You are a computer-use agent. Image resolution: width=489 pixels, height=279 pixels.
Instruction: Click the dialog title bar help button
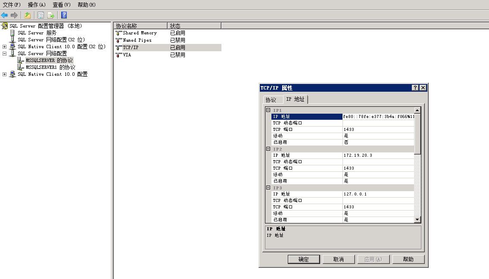tap(415, 88)
